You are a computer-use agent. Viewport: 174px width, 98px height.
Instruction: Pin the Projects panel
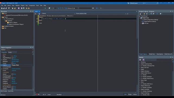(170, 11)
